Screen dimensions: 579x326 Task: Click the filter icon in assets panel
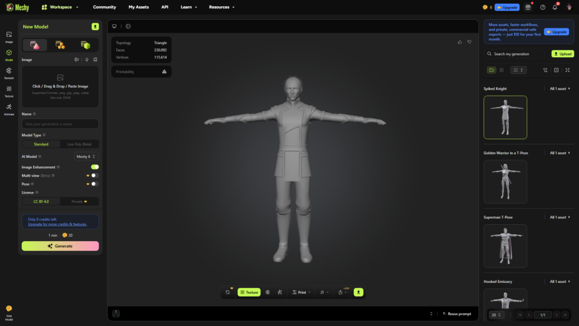point(545,70)
